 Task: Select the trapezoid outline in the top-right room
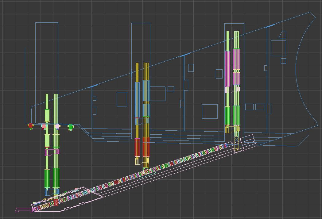(x=283, y=35)
